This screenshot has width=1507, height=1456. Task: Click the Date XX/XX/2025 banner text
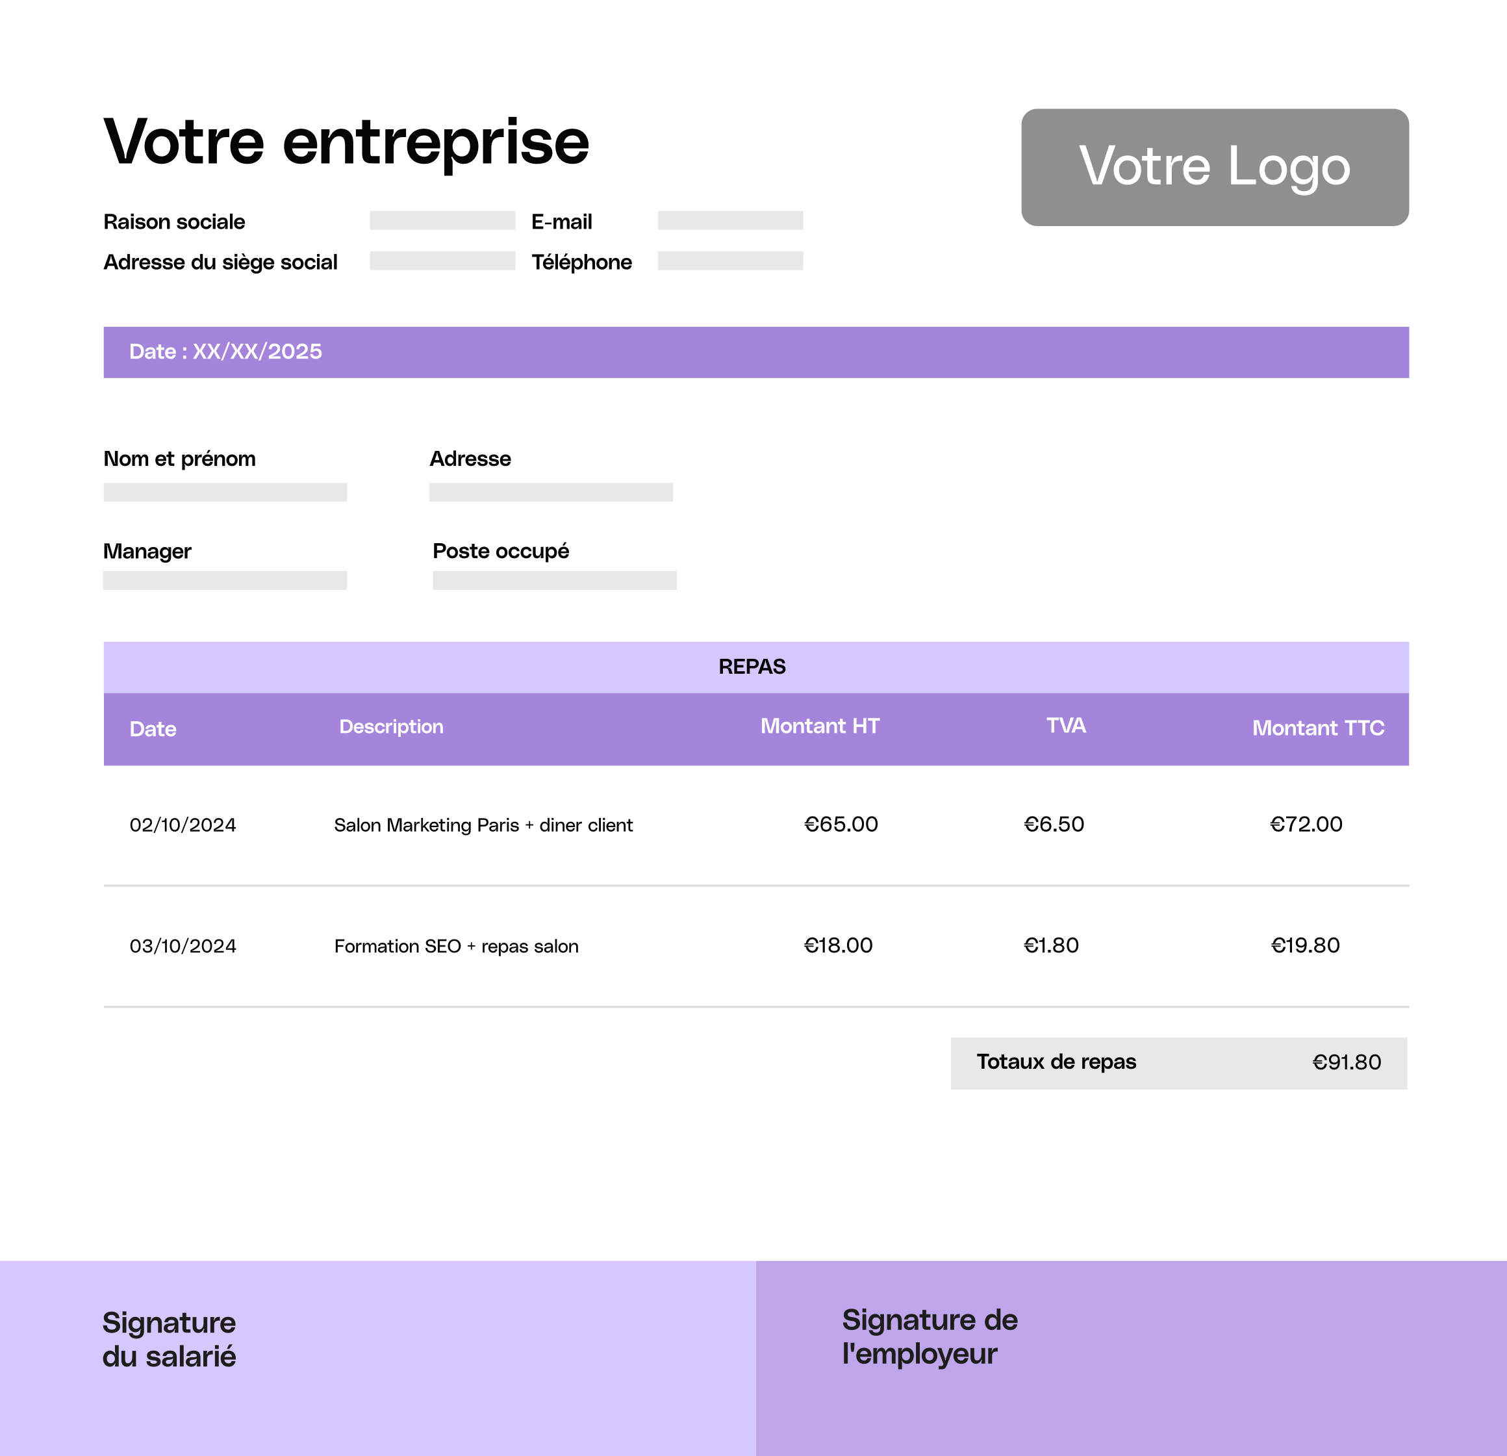point(225,351)
